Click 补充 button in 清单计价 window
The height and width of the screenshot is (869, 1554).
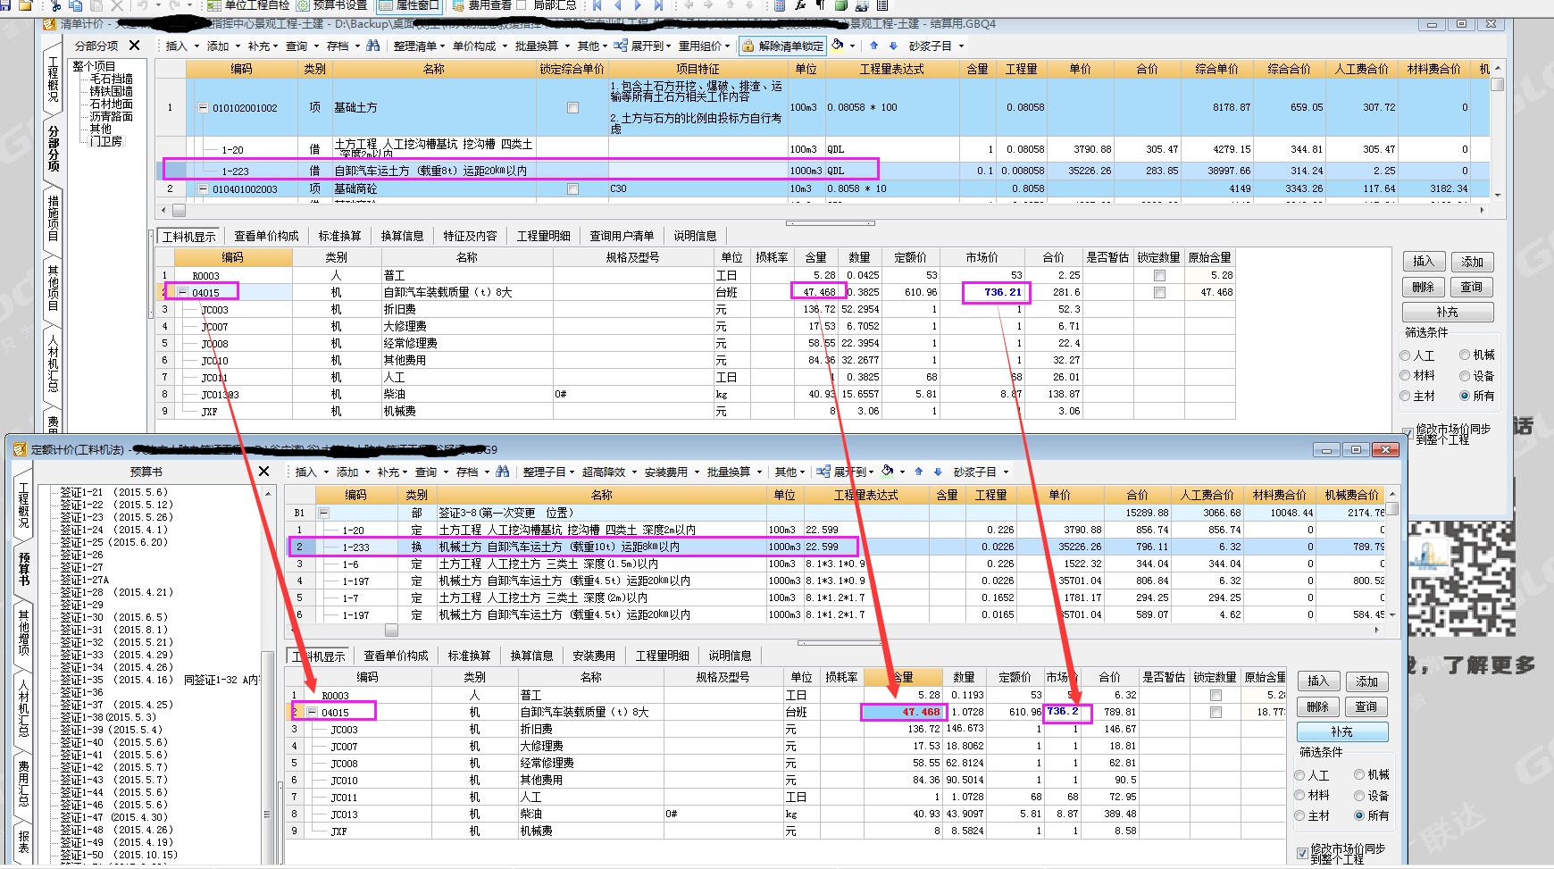(x=1447, y=312)
